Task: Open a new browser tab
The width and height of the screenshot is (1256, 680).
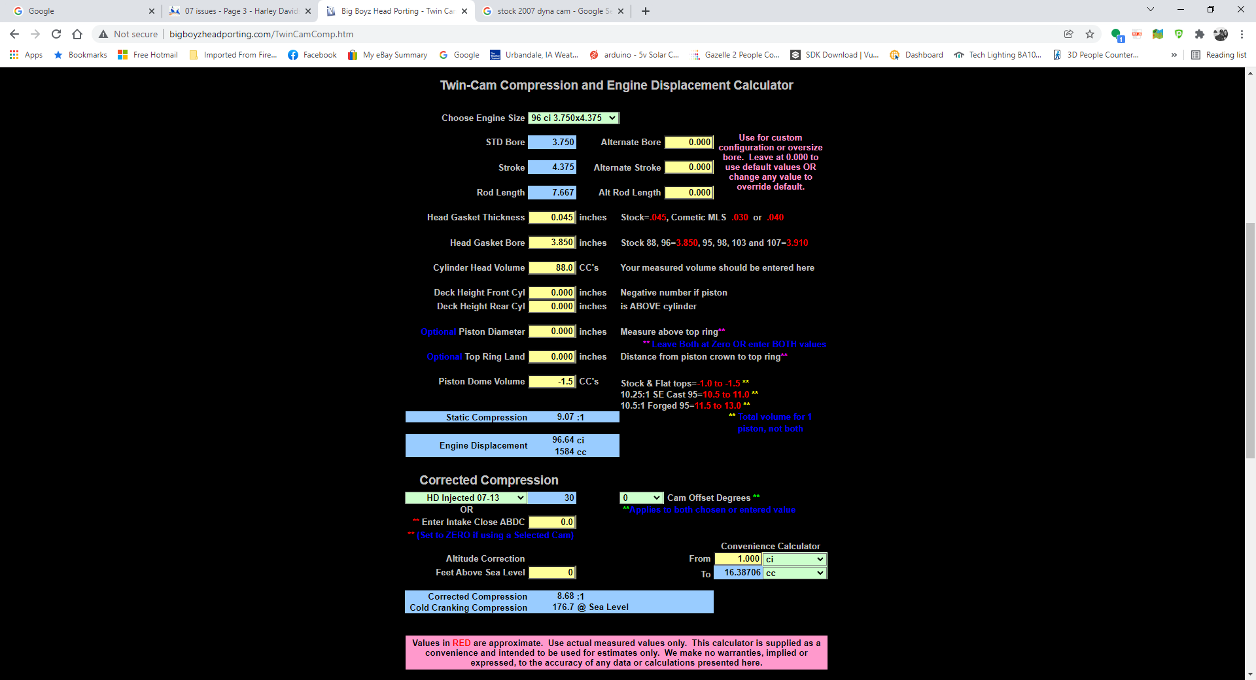Action: pos(646,11)
